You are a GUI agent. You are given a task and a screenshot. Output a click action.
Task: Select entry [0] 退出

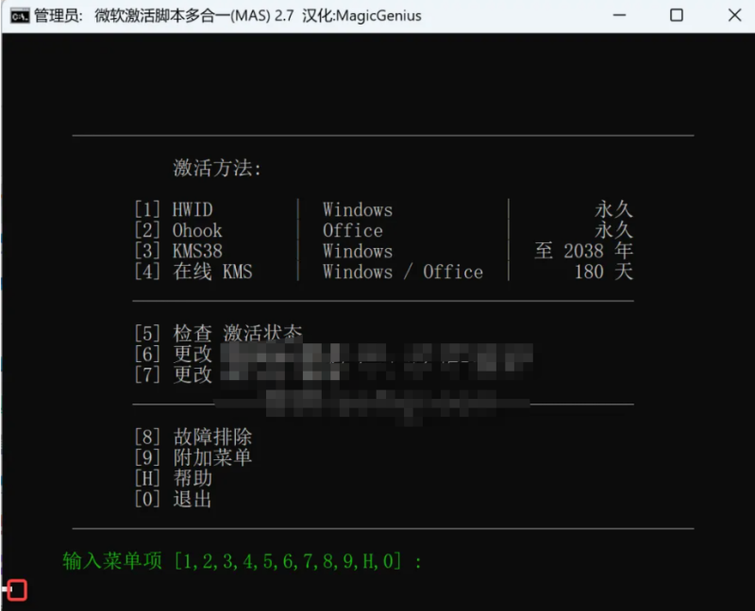(x=174, y=499)
